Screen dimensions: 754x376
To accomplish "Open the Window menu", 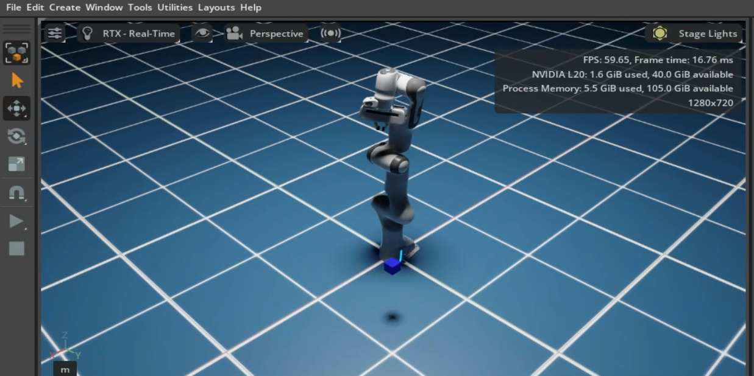I will [x=104, y=7].
